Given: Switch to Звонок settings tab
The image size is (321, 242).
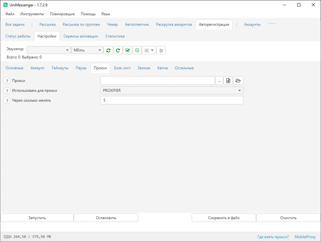Looking at the screenshot, I should pyautogui.click(x=144, y=68).
